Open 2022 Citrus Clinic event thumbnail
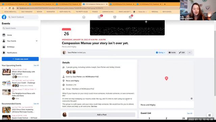 pos(6,110)
